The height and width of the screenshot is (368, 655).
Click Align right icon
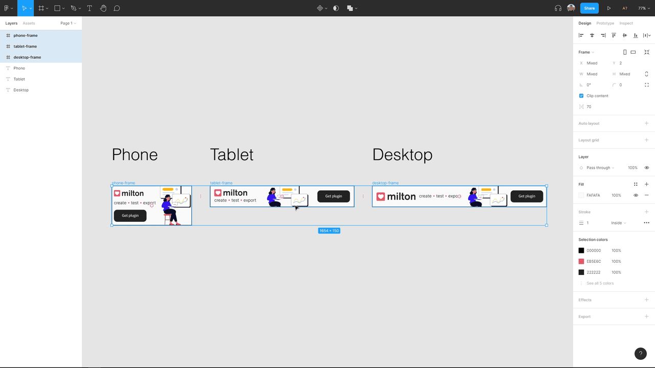(x=603, y=35)
